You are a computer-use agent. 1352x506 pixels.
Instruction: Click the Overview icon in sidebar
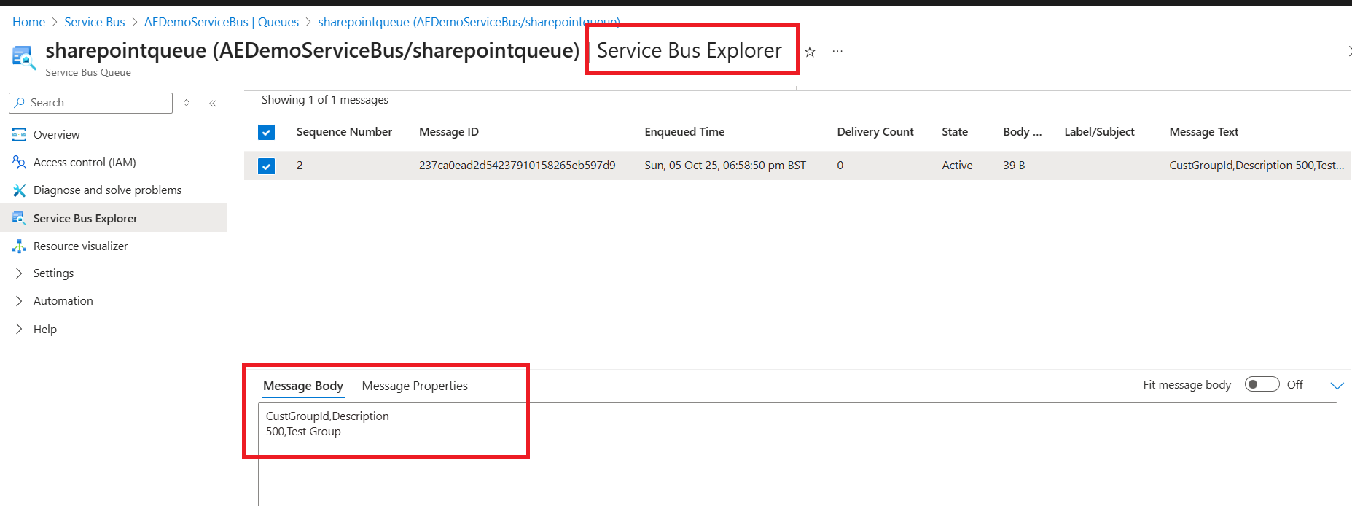click(20, 134)
